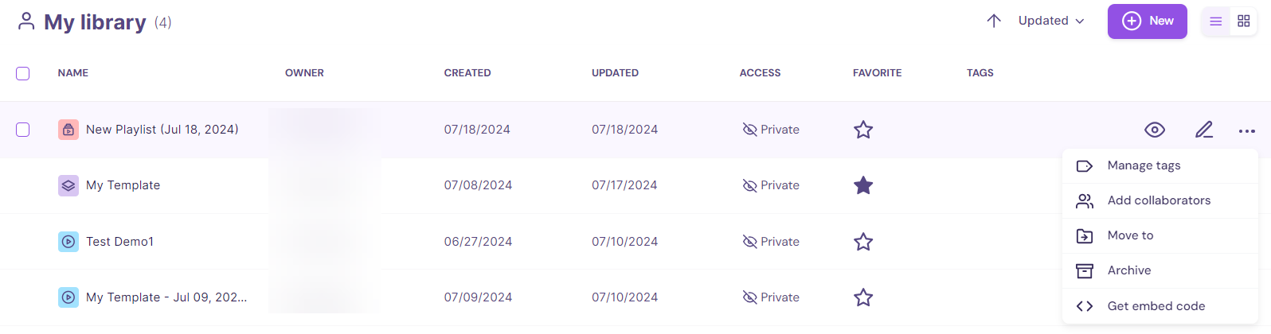Select all items with header checkbox
The image size is (1271, 334).
(23, 73)
